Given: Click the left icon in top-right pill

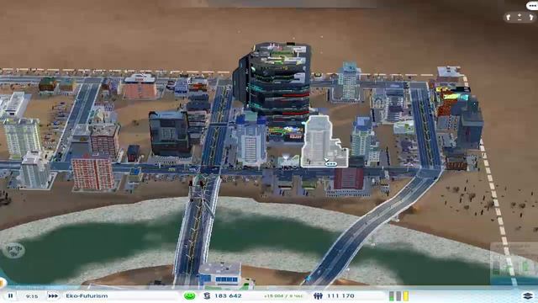Looking at the screenshot, I should click(x=509, y=17).
